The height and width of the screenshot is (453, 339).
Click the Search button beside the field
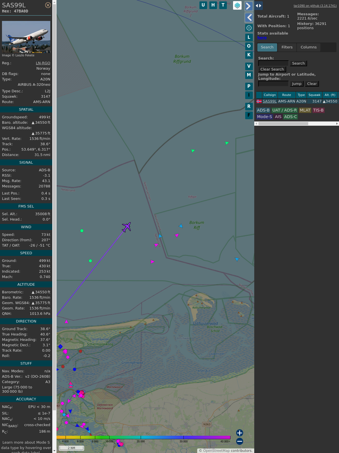point(298,63)
